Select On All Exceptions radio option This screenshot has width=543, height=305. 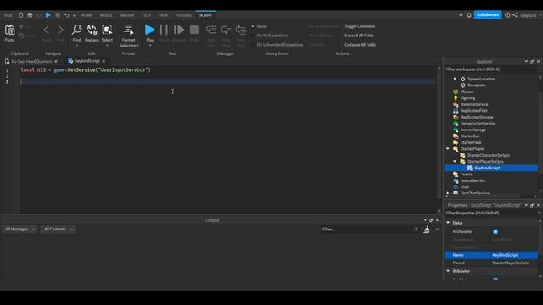click(x=253, y=36)
